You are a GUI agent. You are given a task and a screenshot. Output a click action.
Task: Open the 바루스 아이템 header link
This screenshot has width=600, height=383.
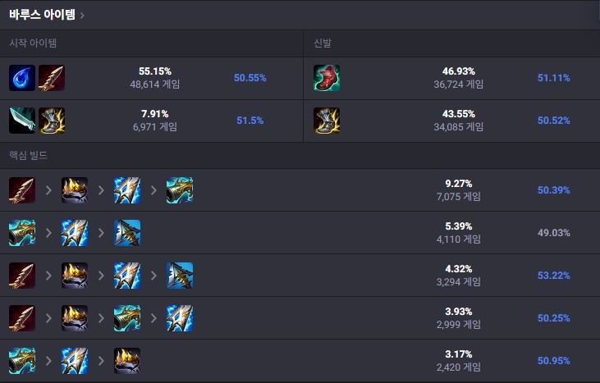coord(42,14)
